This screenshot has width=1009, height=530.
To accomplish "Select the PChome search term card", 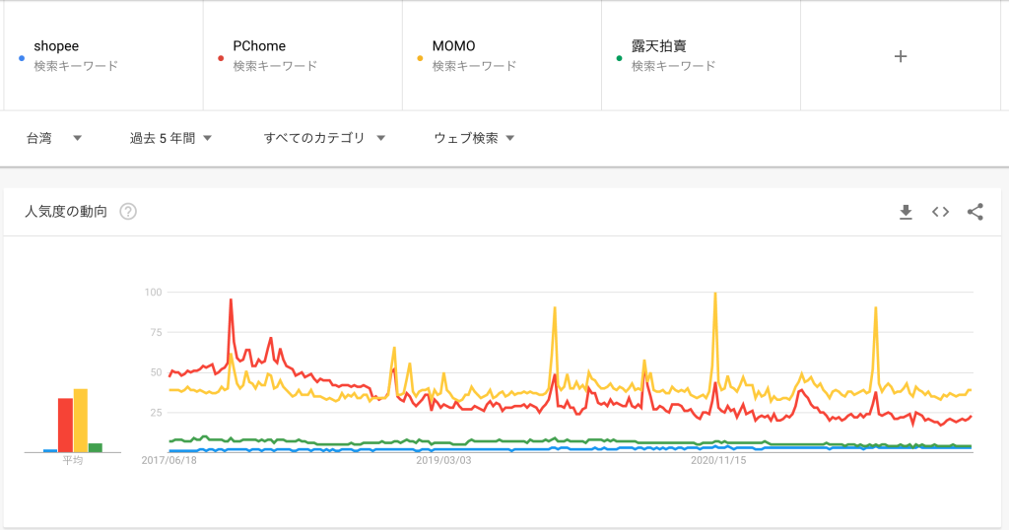I will 303,56.
